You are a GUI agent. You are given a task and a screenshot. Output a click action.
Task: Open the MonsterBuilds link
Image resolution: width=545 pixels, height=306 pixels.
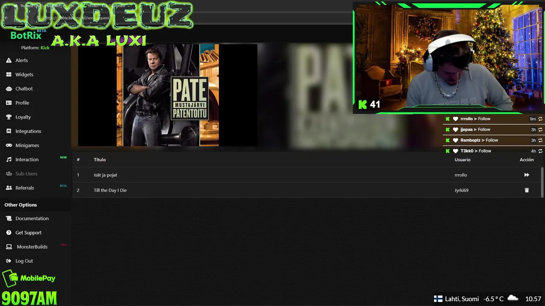32,247
